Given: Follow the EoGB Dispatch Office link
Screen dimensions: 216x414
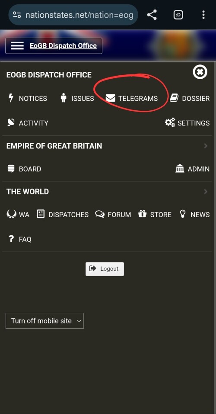Looking at the screenshot, I should click(x=64, y=46).
